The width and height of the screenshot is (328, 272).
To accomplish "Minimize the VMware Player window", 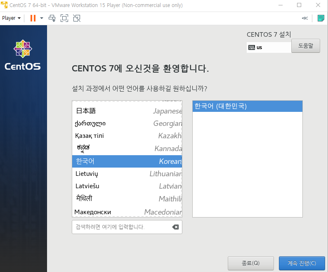I will click(281, 5).
